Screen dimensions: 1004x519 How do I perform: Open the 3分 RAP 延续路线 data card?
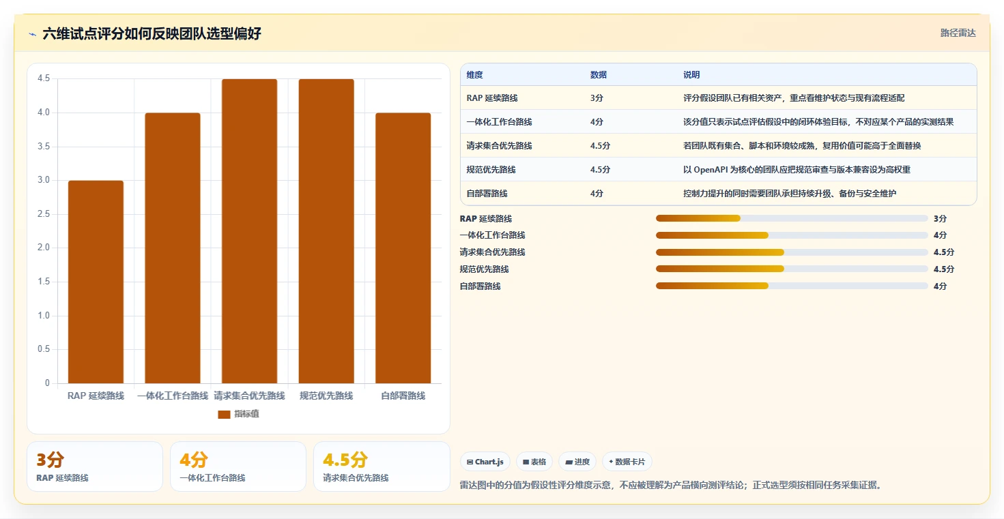tap(95, 466)
